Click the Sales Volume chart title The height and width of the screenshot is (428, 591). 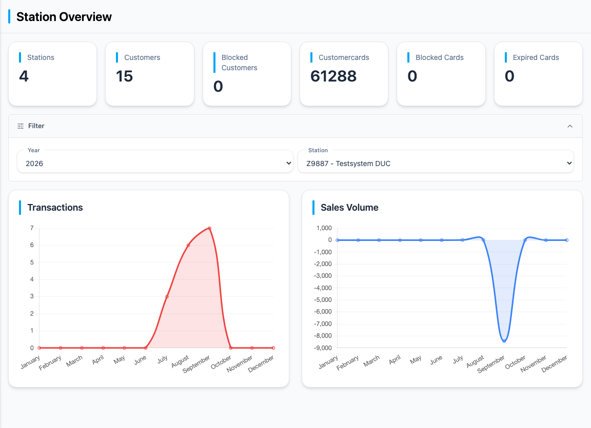pyautogui.click(x=349, y=208)
